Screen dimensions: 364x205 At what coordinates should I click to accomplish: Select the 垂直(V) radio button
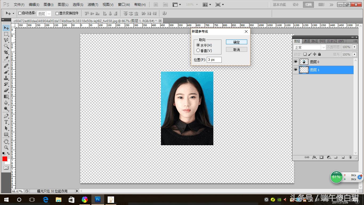tap(198, 50)
